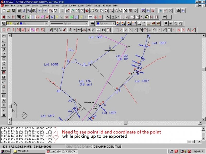This screenshot has height=154, width=206.
Task: Select the Zoom In magnifier tool
Action: tap(111, 11)
